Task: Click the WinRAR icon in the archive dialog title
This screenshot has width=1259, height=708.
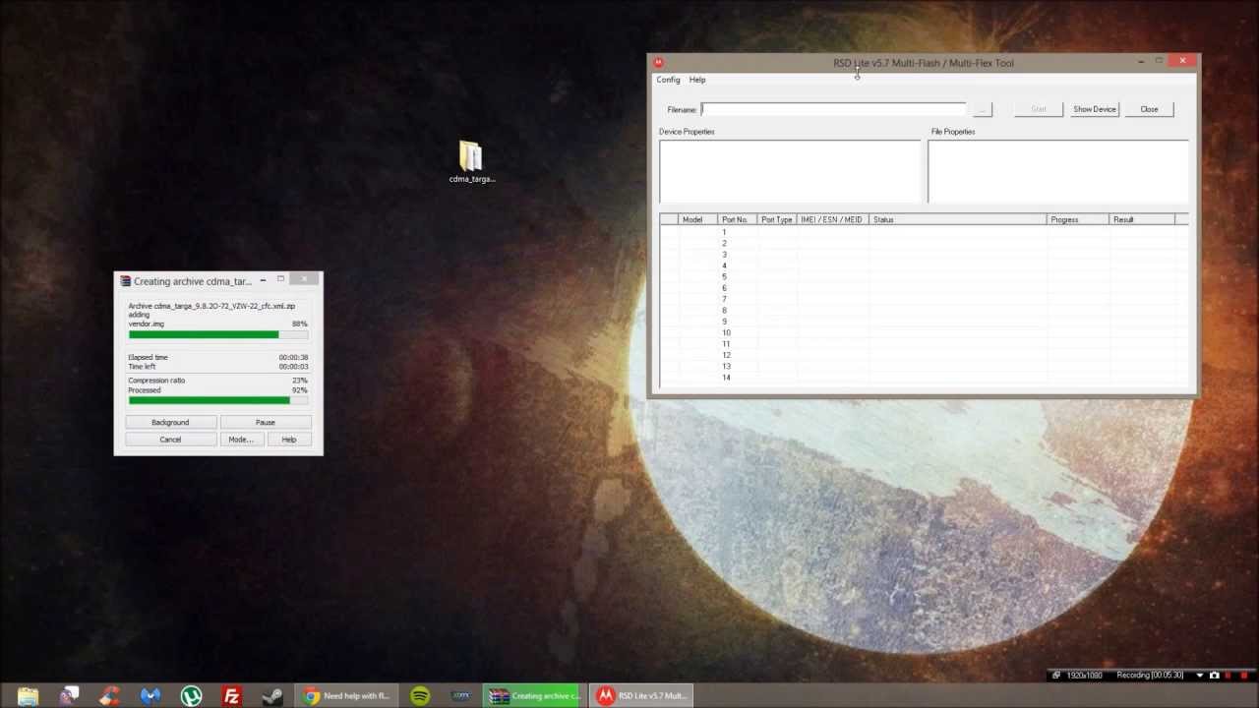Action: [125, 281]
